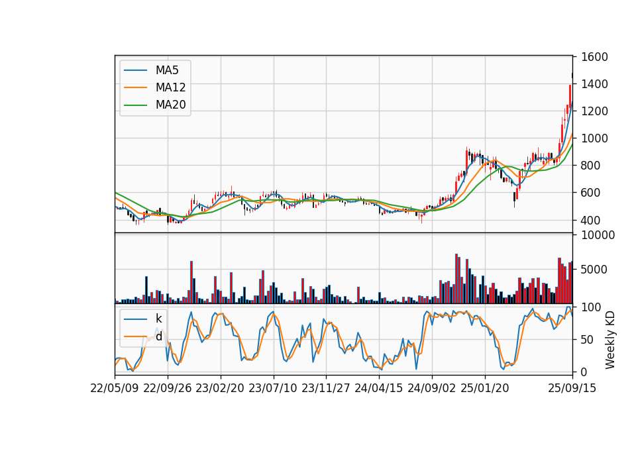This screenshot has height=457, width=636.
Task: Click the 10000 volume axis label
Action: click(x=598, y=235)
